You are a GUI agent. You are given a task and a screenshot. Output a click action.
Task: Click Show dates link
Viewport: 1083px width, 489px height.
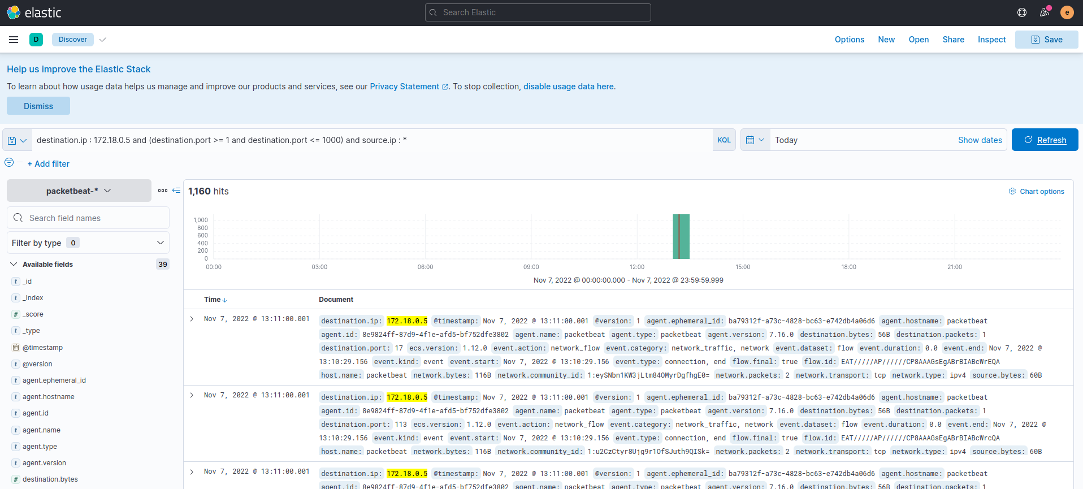(x=980, y=140)
